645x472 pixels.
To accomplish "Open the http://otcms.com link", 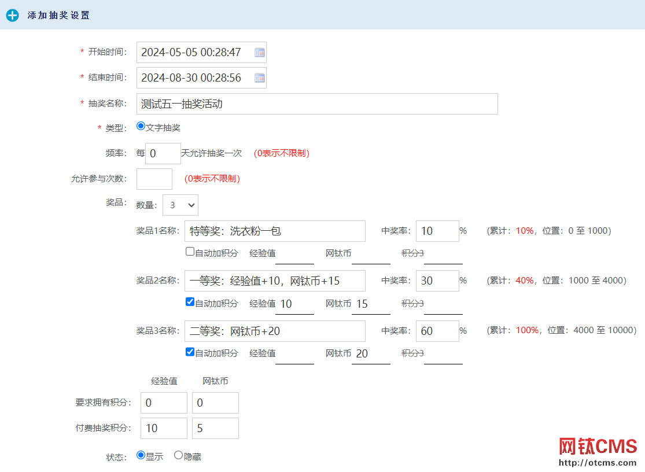I will tap(597, 463).
